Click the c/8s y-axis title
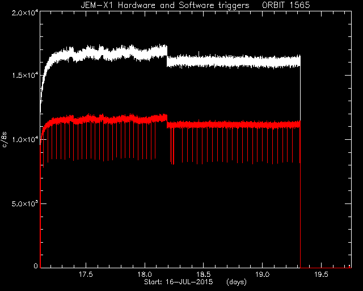 [5, 139]
